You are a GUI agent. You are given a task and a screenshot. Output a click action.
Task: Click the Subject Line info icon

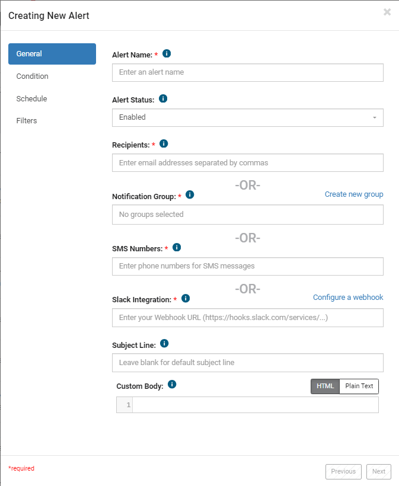click(164, 343)
